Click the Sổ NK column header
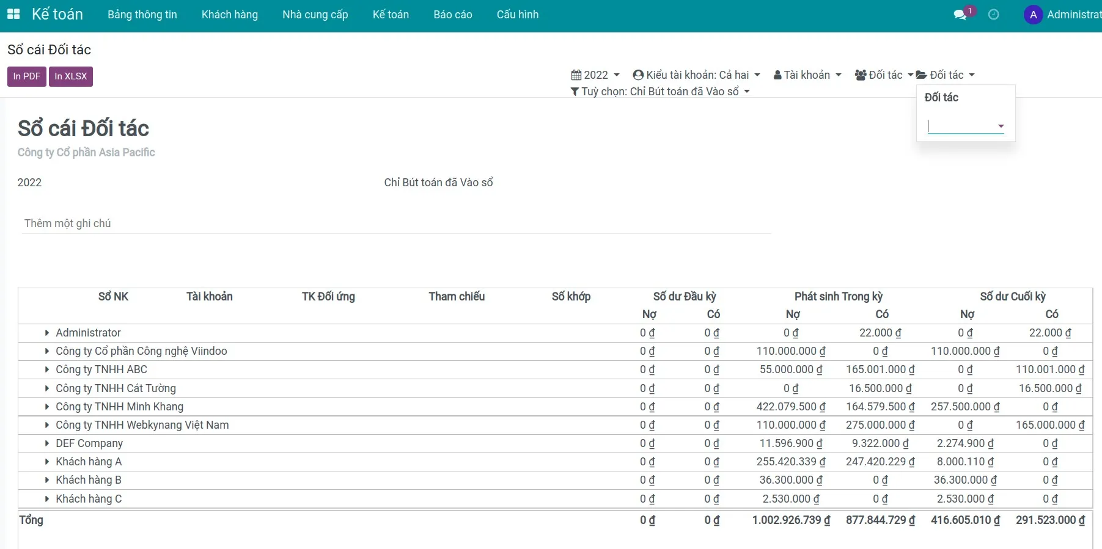 [113, 297]
